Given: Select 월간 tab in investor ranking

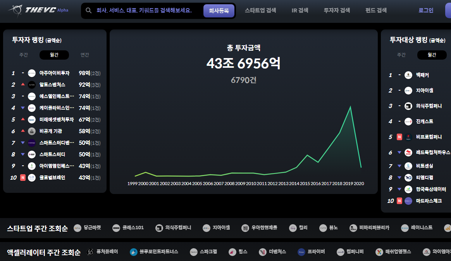Looking at the screenshot, I should 54,55.
